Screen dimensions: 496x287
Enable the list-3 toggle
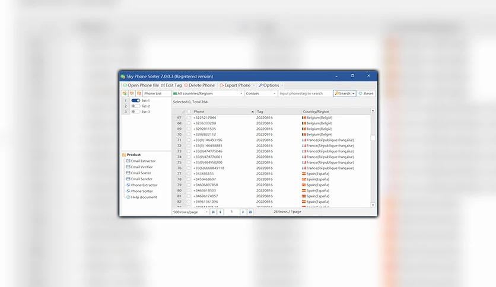point(136,112)
